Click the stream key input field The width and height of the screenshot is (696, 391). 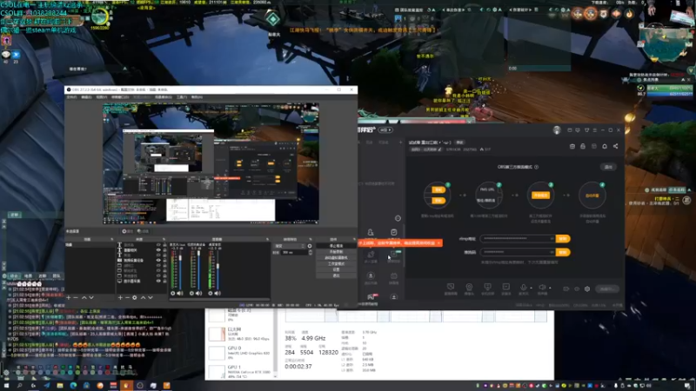pos(517,253)
